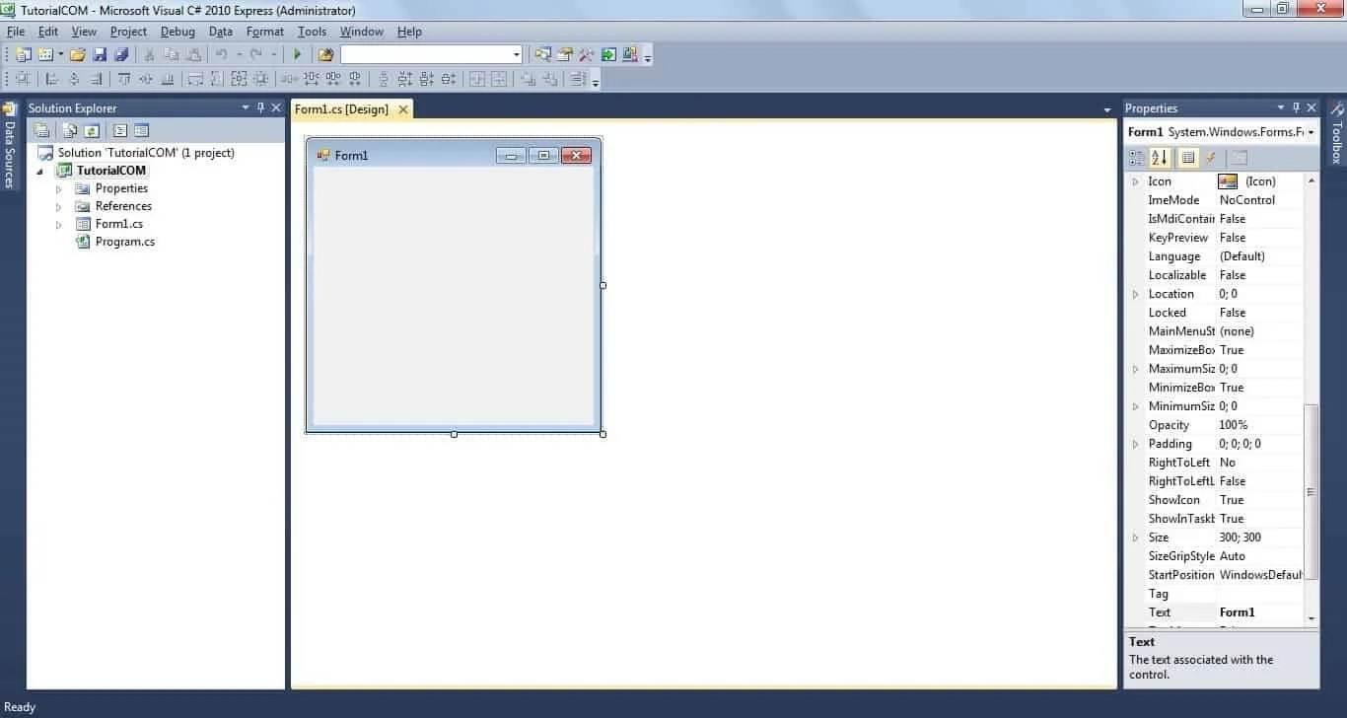Expand the References node in Solution Explorer
This screenshot has width=1347, height=718.
[x=59, y=207]
